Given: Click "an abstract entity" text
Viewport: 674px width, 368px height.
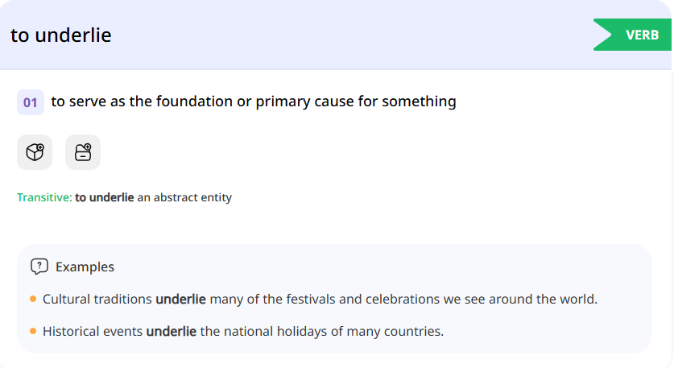Looking at the screenshot, I should [x=184, y=197].
